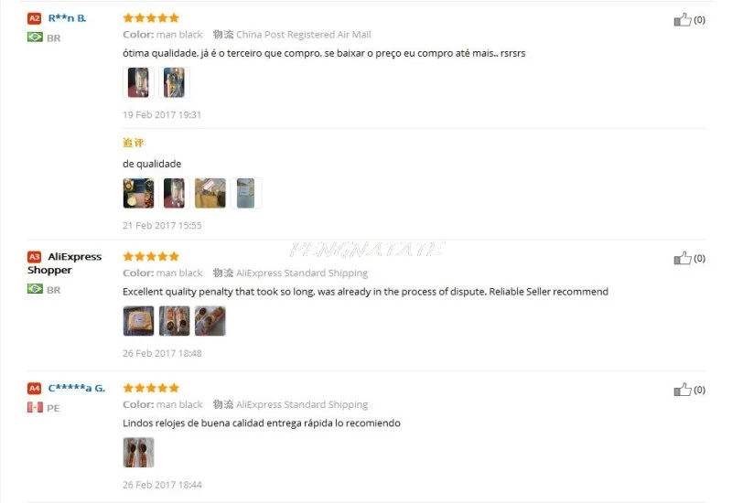The image size is (732, 503).
Task: Click the A3 buyer level badge
Action: pos(34,257)
